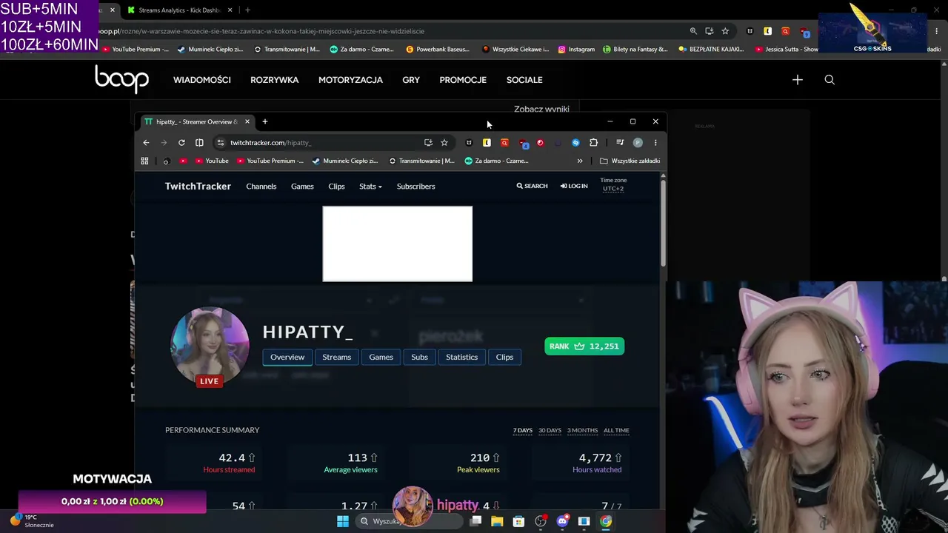Open the apps grid icon in bookmarks bar
The image size is (948, 533).
144,161
